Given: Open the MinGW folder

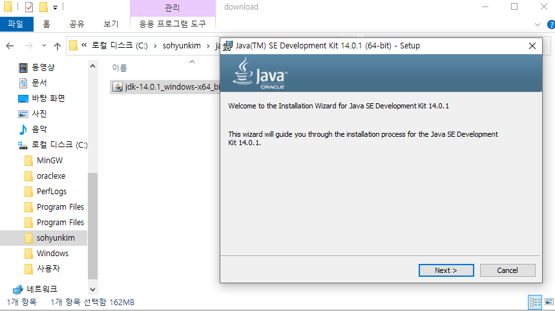Looking at the screenshot, I should [50, 161].
